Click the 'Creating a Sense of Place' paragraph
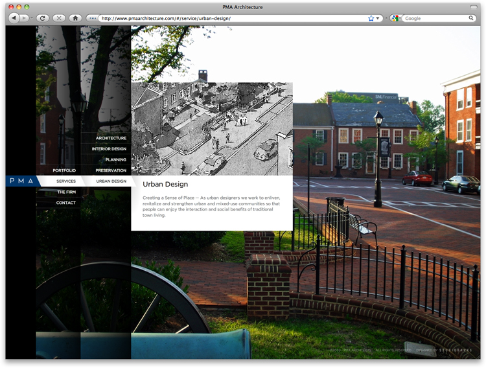 (211, 207)
